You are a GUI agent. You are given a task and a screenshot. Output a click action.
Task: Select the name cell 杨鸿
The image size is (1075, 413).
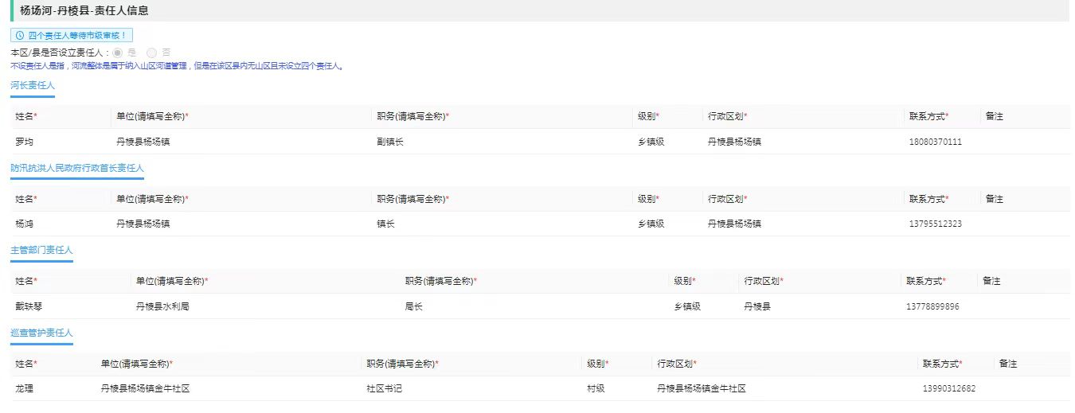pyautogui.click(x=25, y=224)
